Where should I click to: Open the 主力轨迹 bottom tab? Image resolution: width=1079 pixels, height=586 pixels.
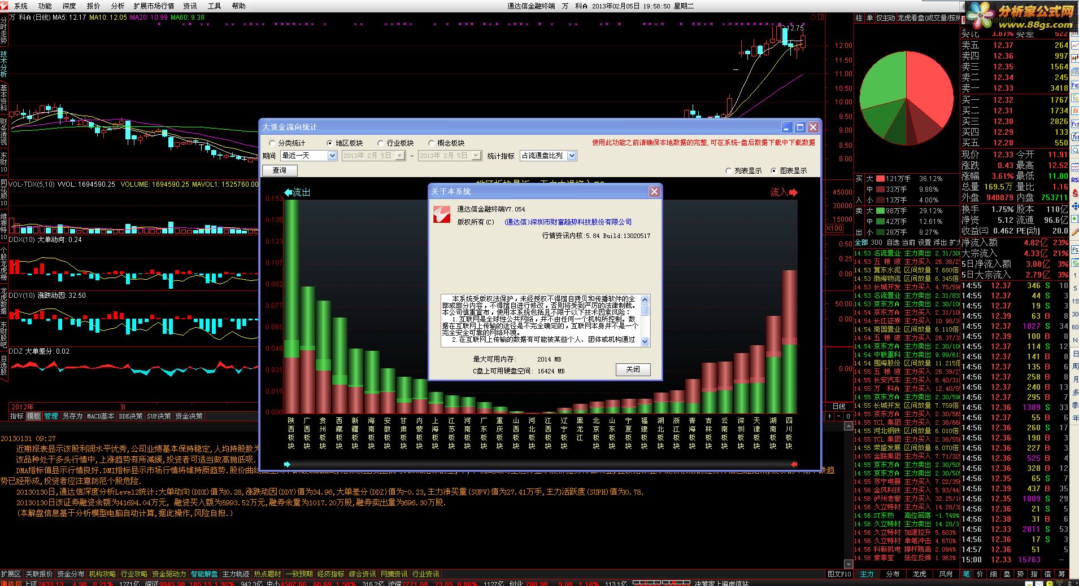(236, 574)
